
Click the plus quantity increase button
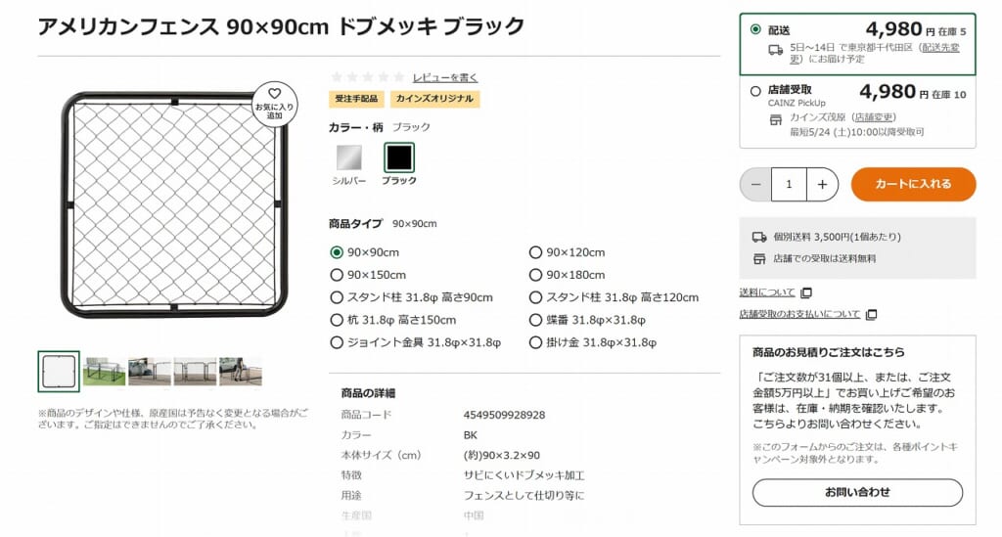click(x=822, y=184)
